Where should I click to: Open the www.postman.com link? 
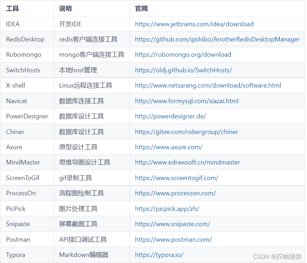tap(174, 239)
